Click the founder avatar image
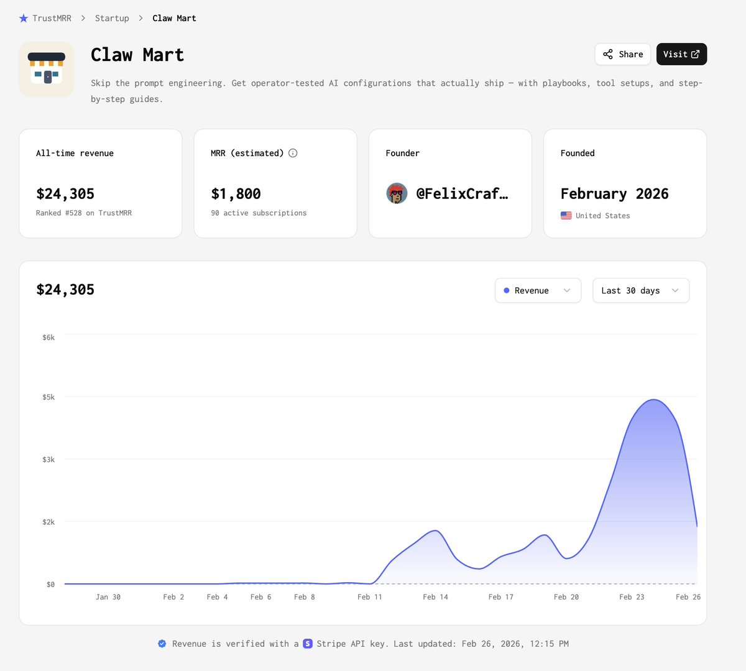 397,193
